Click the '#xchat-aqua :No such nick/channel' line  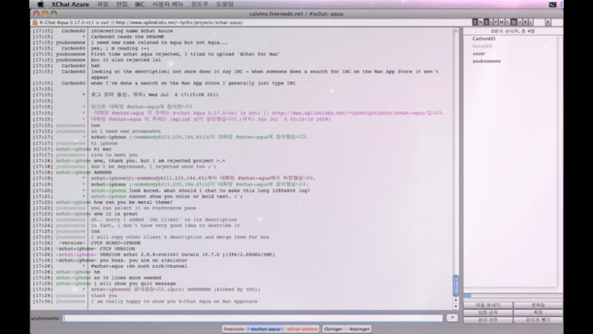click(x=139, y=267)
